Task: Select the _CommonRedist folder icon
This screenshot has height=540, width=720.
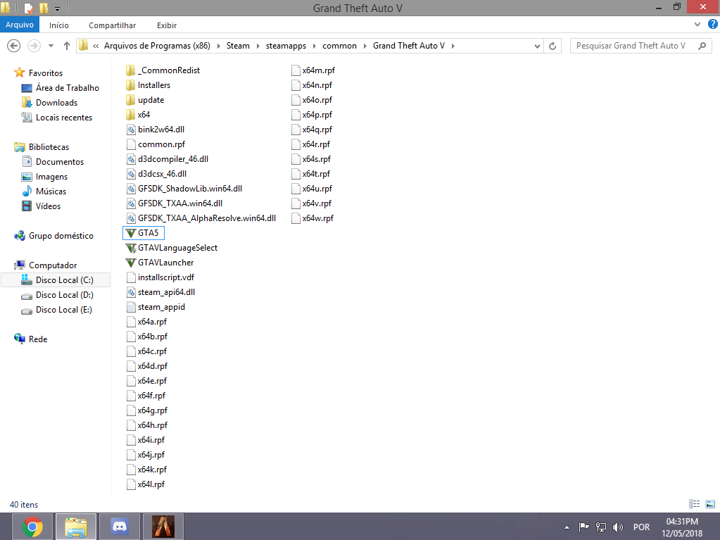Action: (x=131, y=70)
